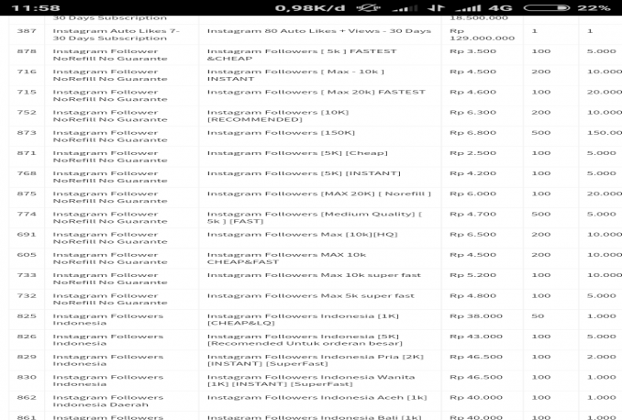Select Instagram Followers Max 10k super fast
Viewport: 622px width, 420px height.
coord(314,275)
